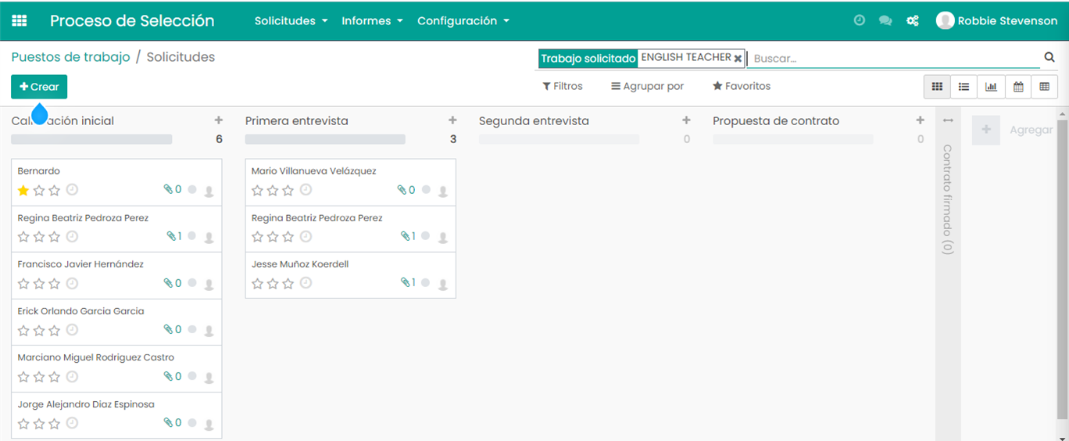Toggle Bernardo's first priority star

click(23, 190)
